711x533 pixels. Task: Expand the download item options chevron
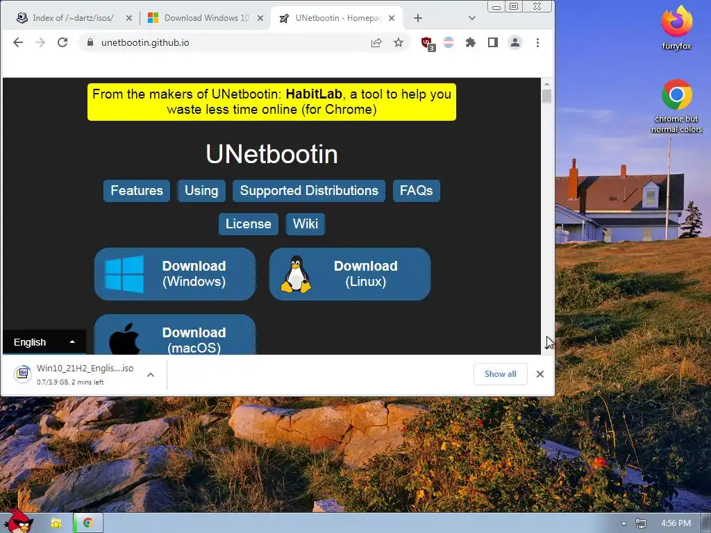click(x=151, y=375)
